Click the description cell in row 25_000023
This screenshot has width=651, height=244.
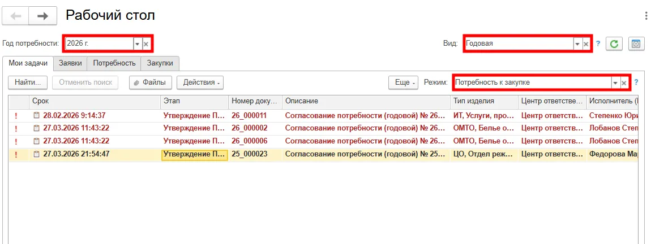click(366, 155)
